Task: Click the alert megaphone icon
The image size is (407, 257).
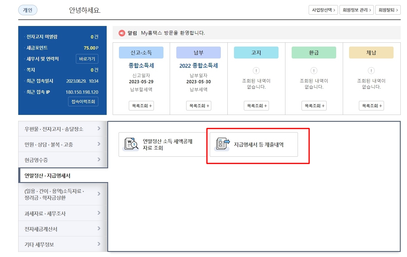Action: pyautogui.click(x=122, y=33)
